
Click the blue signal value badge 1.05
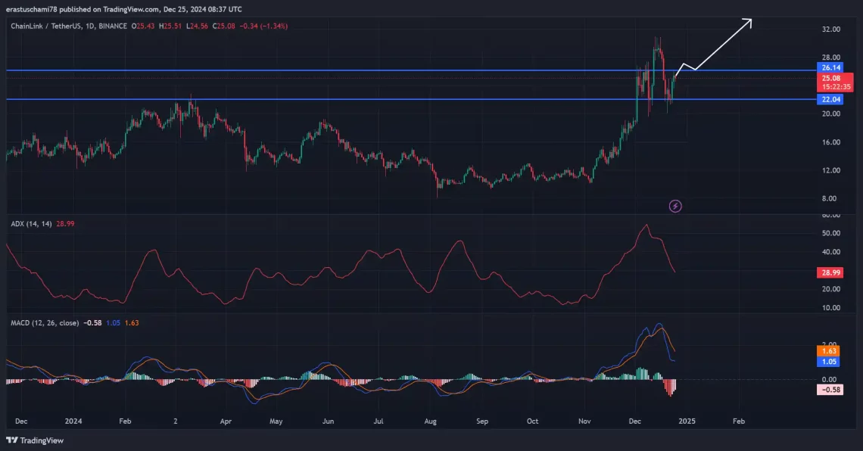tap(829, 362)
